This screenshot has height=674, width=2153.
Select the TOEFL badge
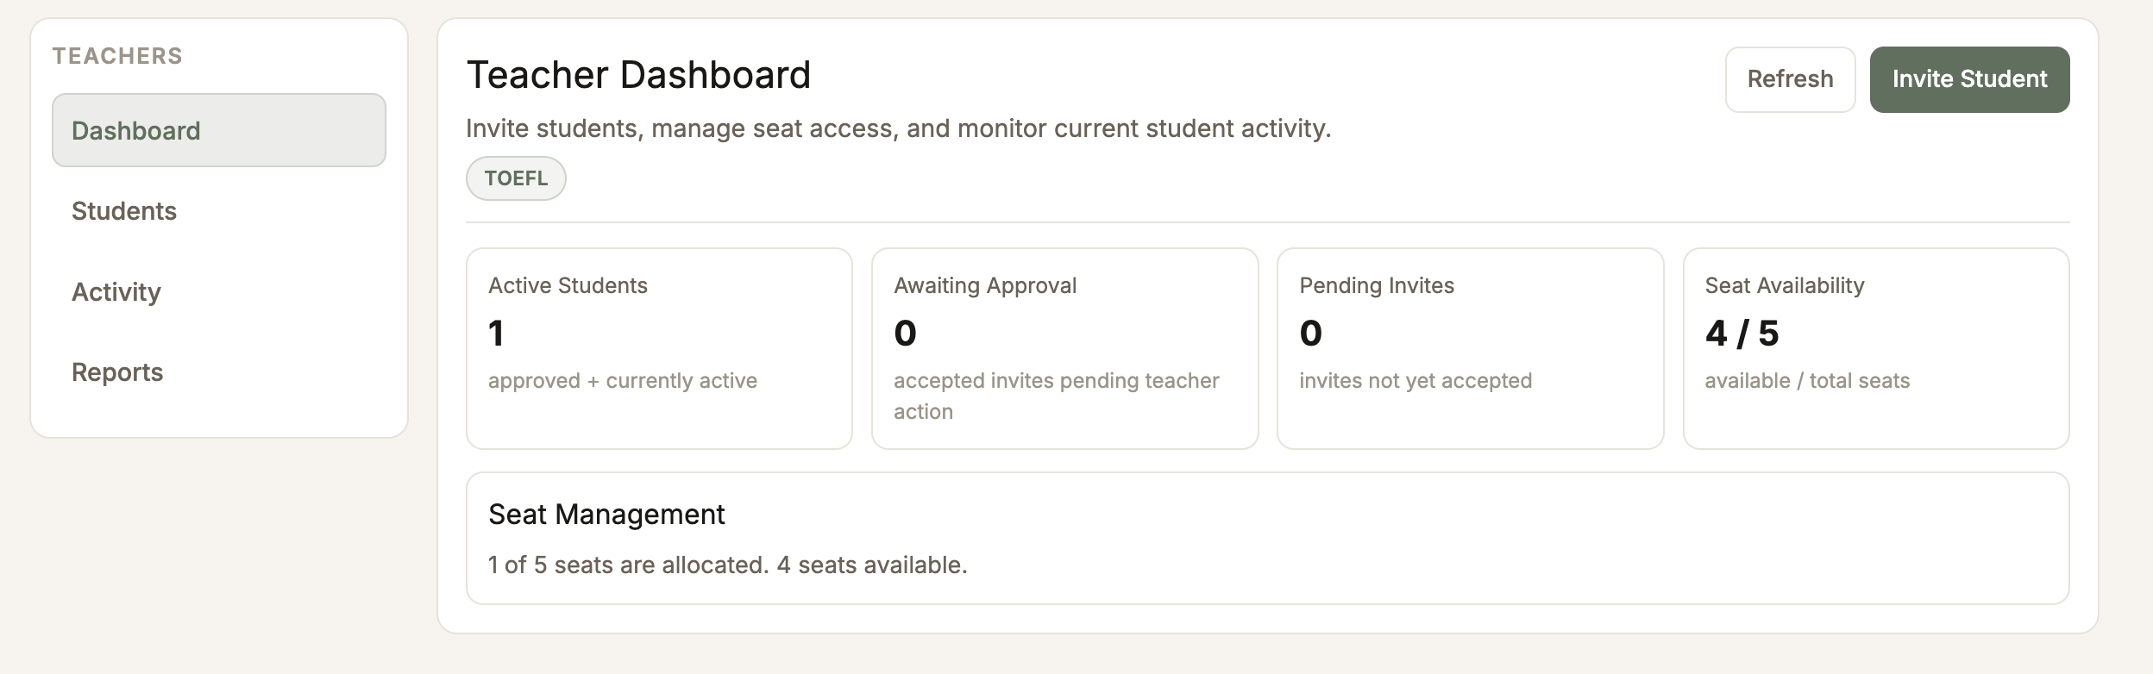[515, 178]
